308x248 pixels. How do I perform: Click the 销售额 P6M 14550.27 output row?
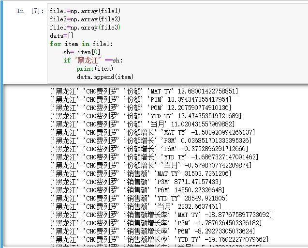(x=137, y=190)
